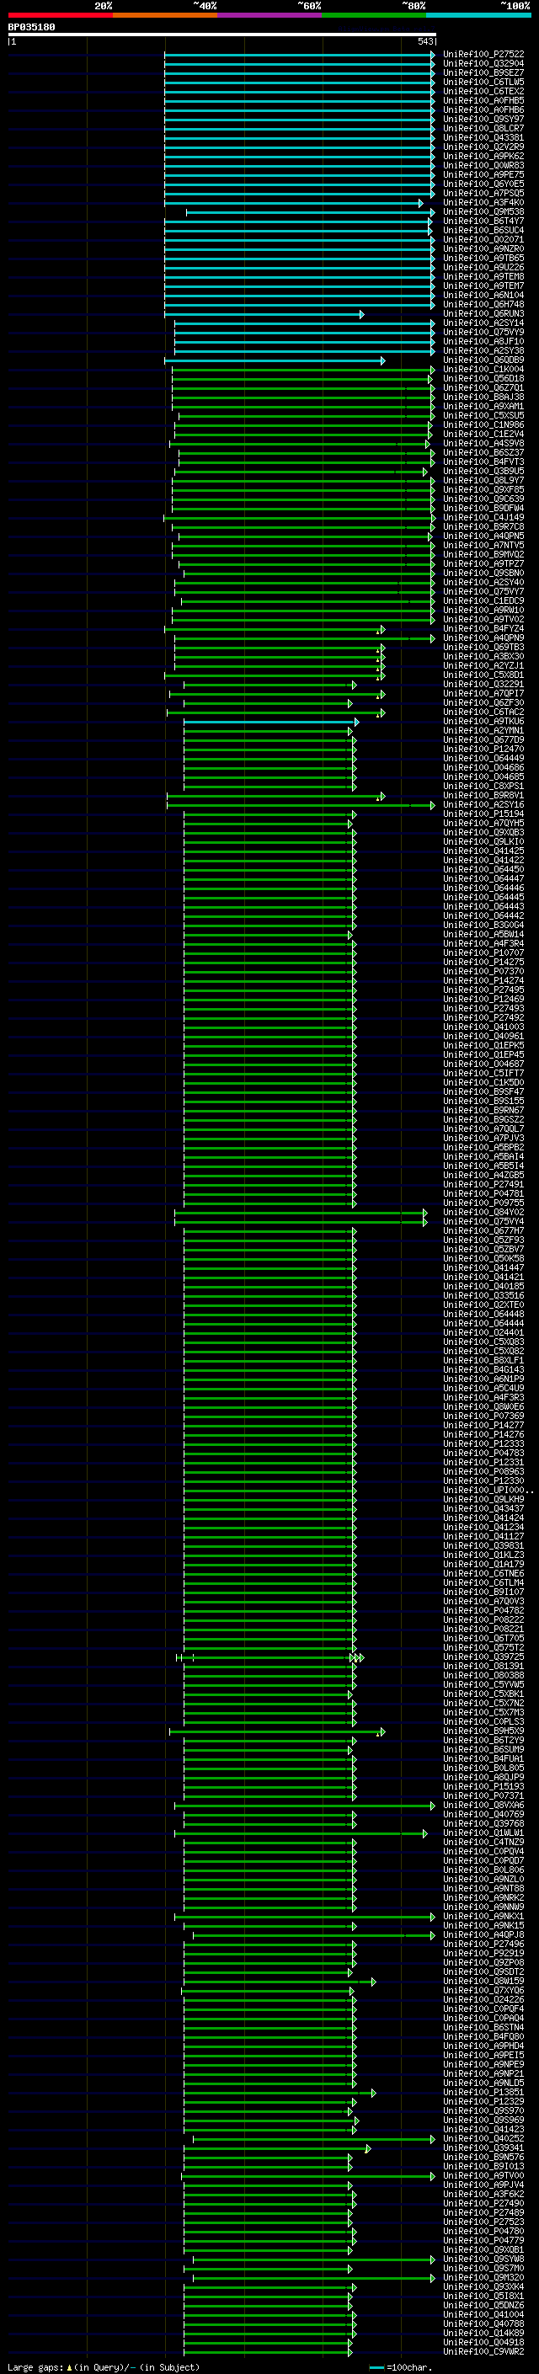Open UniRef100_A3F4K0 hit label
The width and height of the screenshot is (539, 2374).
483,203
